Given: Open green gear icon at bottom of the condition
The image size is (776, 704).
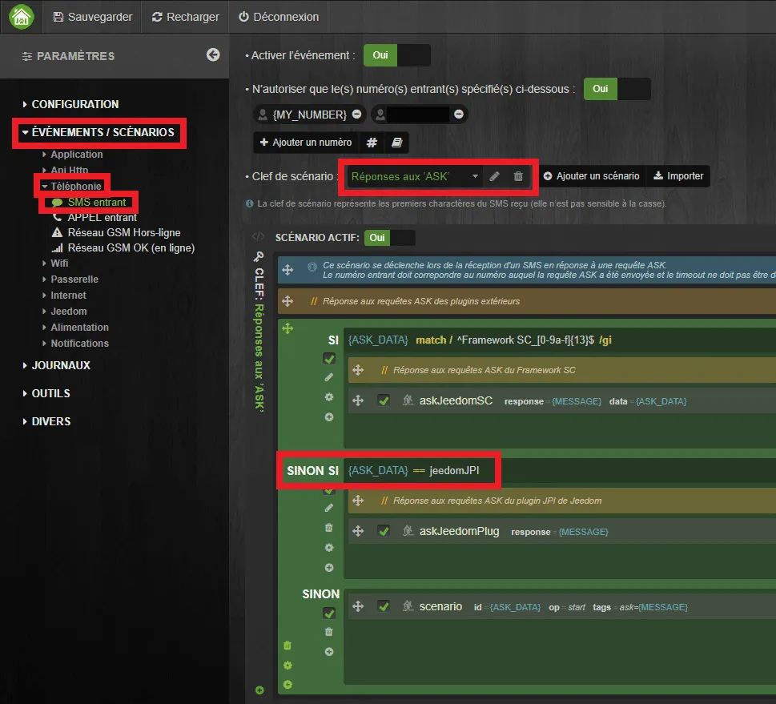Looking at the screenshot, I should [x=287, y=666].
